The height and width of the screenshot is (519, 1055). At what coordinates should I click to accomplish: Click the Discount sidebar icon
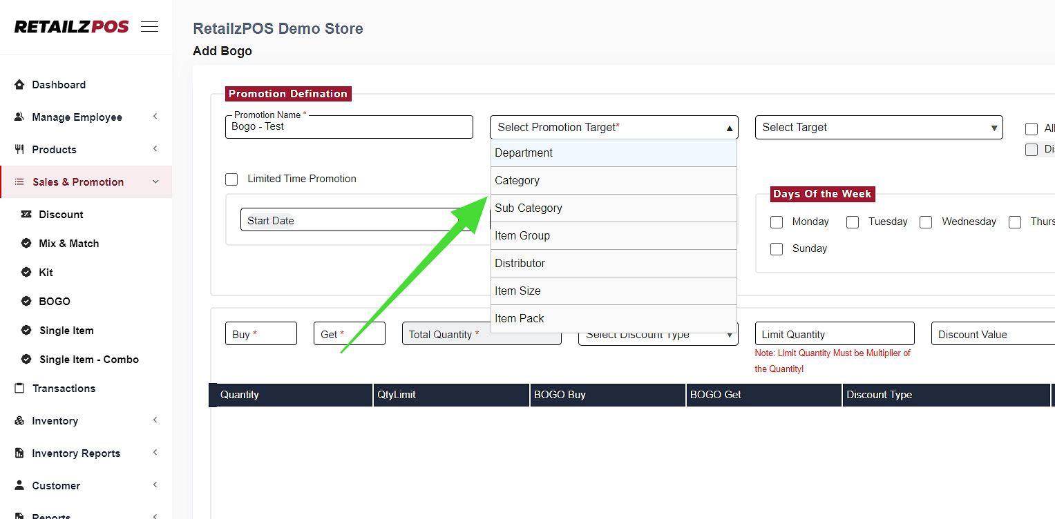[x=26, y=215]
